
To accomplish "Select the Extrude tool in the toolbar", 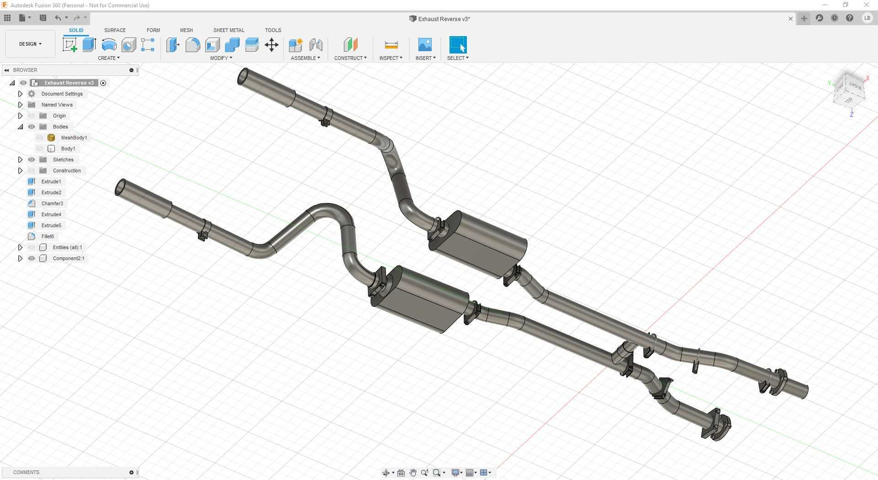I will (89, 45).
